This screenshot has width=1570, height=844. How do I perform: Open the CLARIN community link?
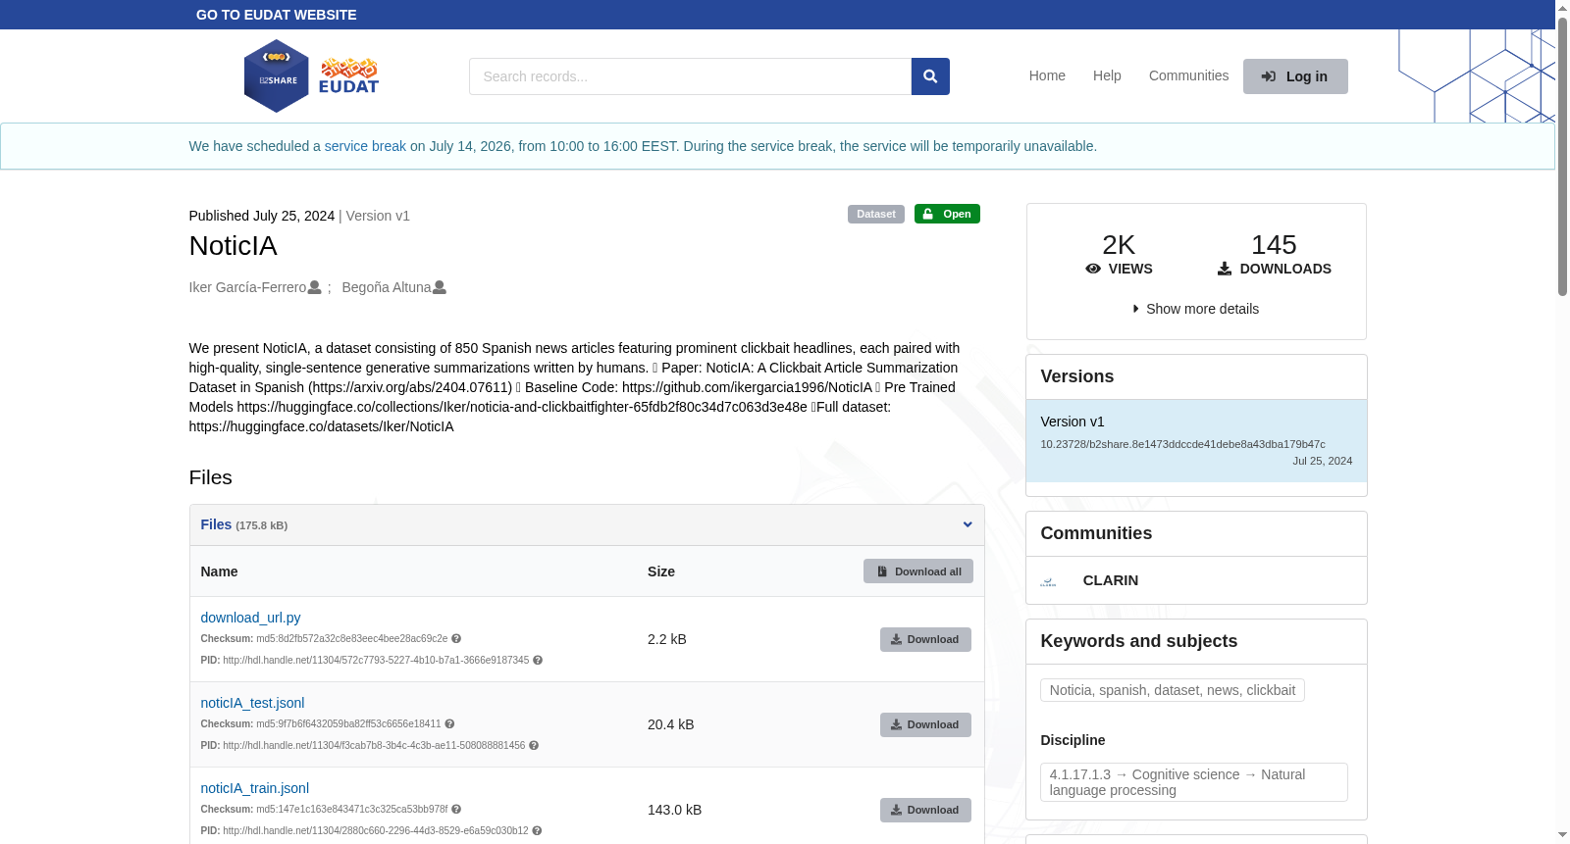tap(1111, 580)
